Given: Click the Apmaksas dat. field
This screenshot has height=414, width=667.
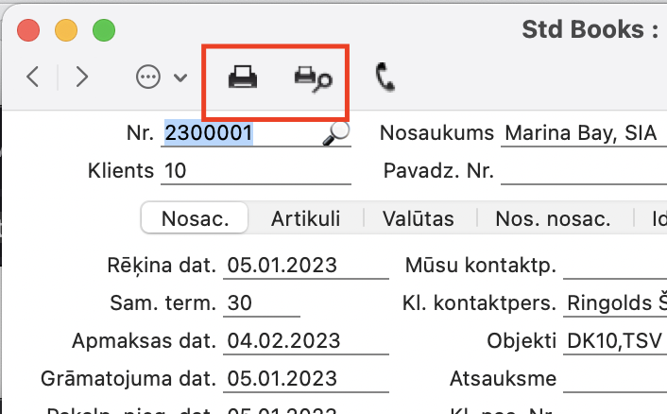Looking at the screenshot, I should coord(306,341).
